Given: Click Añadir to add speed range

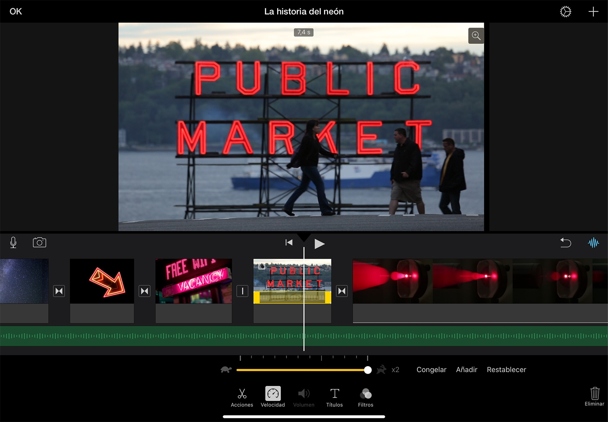Looking at the screenshot, I should point(467,370).
